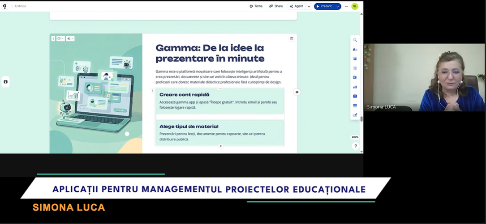This screenshot has width=486, height=224.
Task: Open the text formatting Aa tool
Action: [x=355, y=50]
